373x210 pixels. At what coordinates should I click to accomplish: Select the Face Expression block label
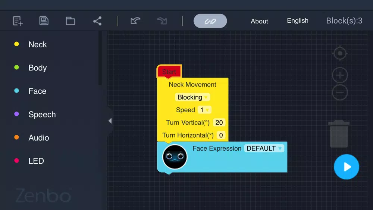[x=217, y=148]
